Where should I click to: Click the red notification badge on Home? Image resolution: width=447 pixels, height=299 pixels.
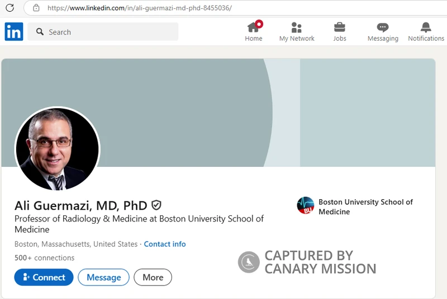(259, 24)
